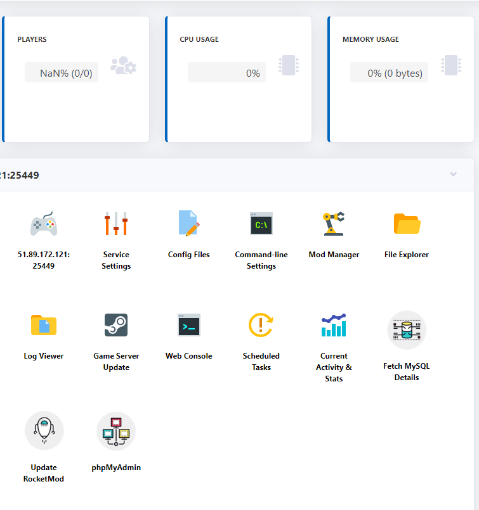Open the Log Viewer icon

[x=44, y=325]
